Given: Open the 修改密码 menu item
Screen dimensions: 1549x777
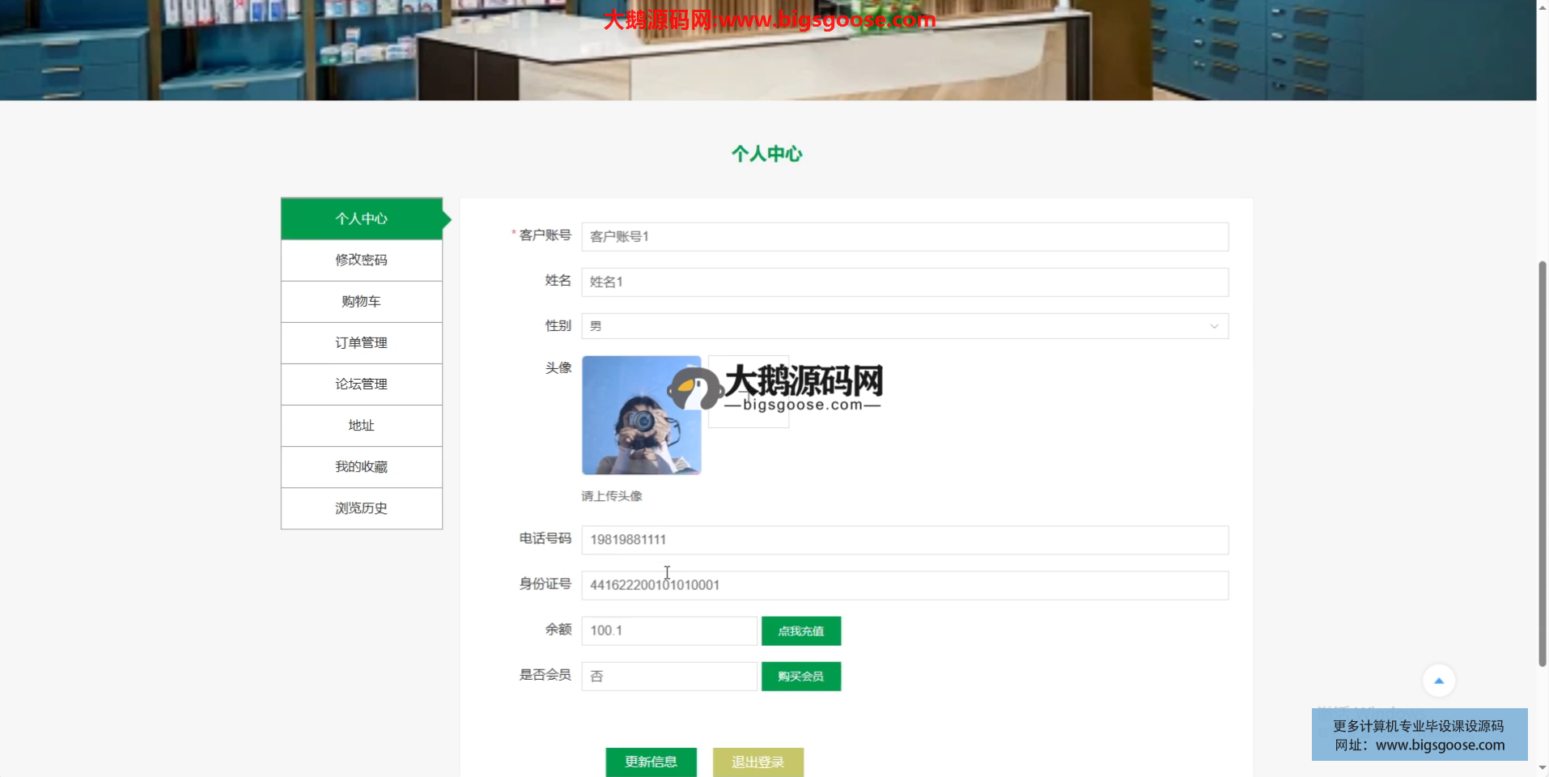Looking at the screenshot, I should (x=361, y=260).
